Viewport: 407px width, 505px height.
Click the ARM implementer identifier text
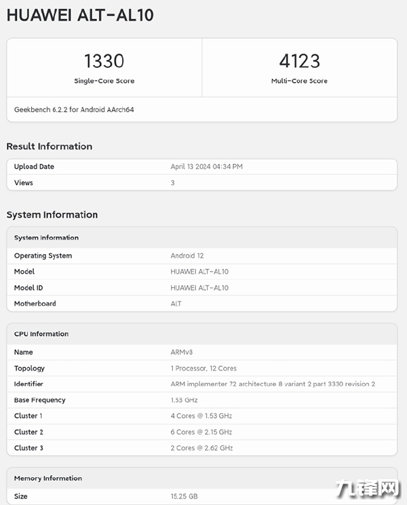click(273, 384)
